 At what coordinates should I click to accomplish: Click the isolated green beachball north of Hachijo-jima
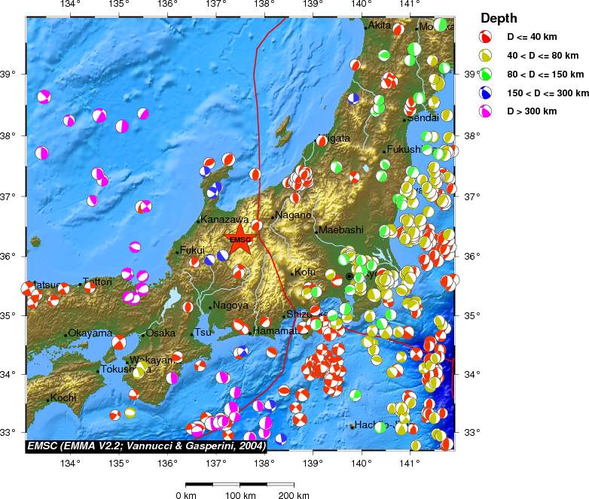[355, 394]
